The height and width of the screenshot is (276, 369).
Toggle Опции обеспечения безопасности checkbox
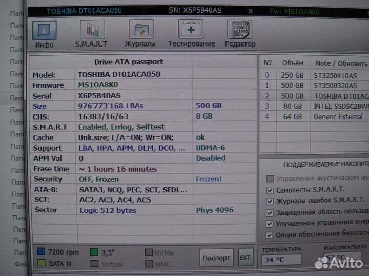pyautogui.click(x=270, y=235)
